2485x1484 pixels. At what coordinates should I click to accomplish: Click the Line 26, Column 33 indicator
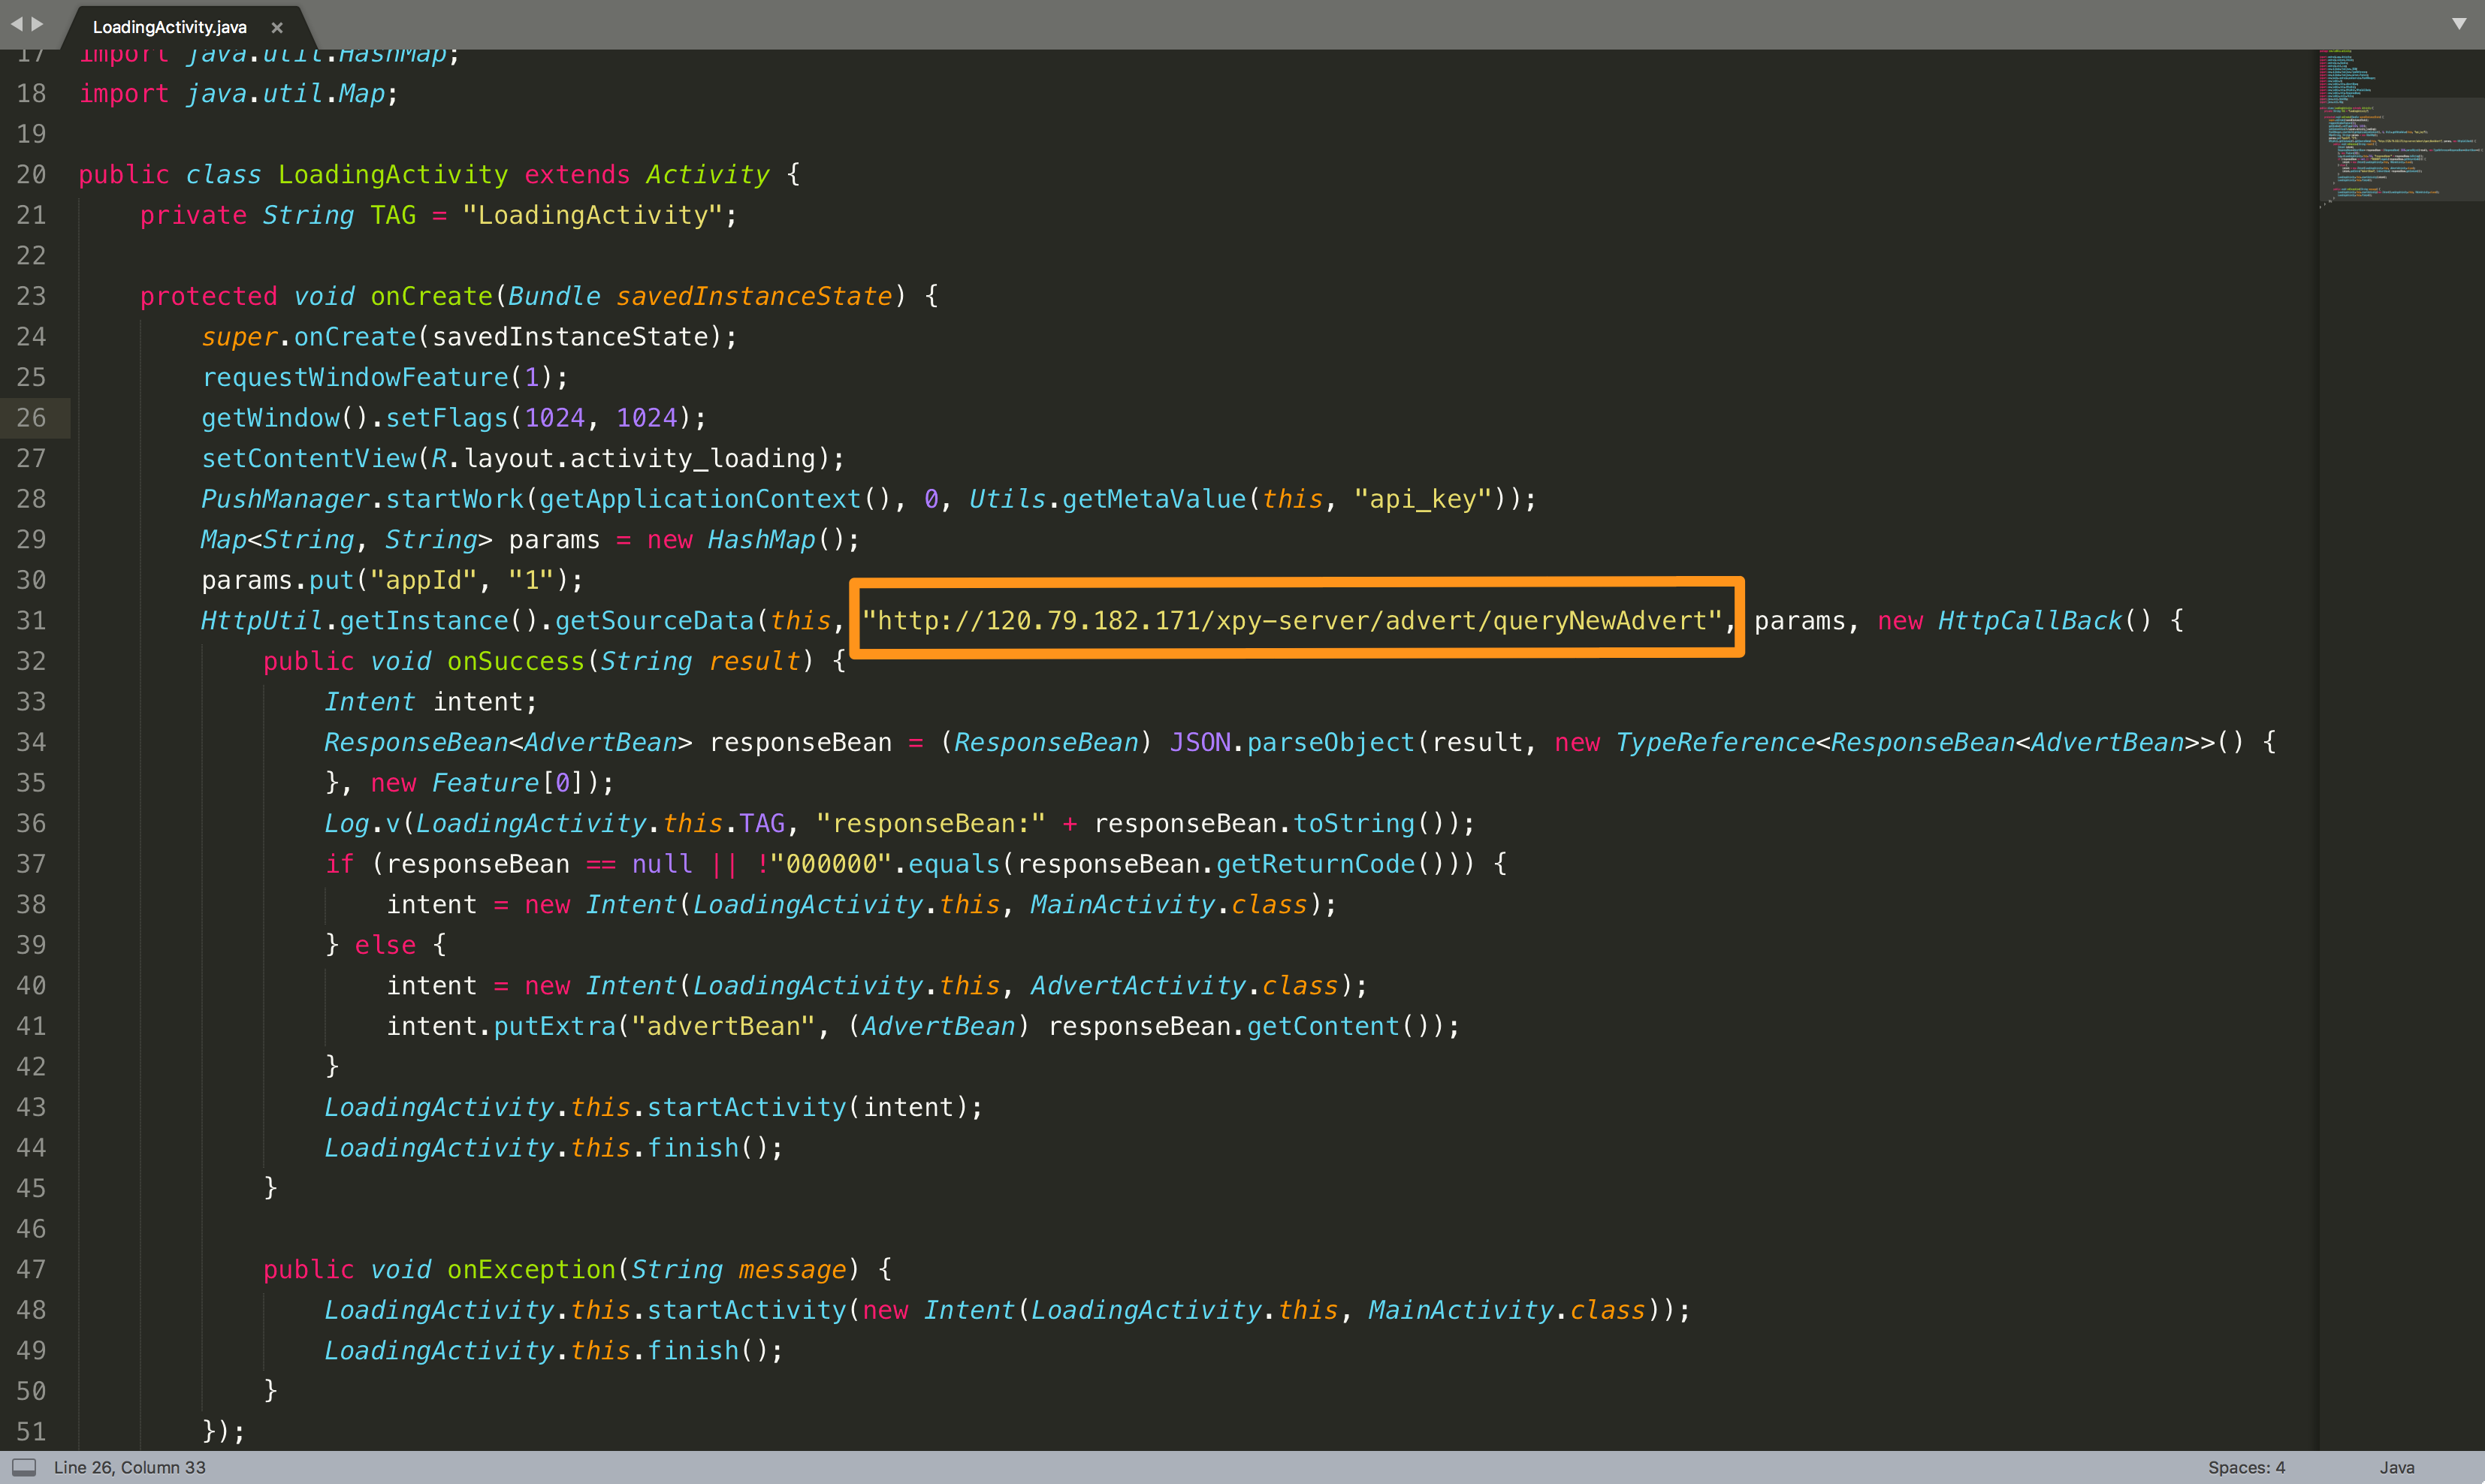(130, 1467)
